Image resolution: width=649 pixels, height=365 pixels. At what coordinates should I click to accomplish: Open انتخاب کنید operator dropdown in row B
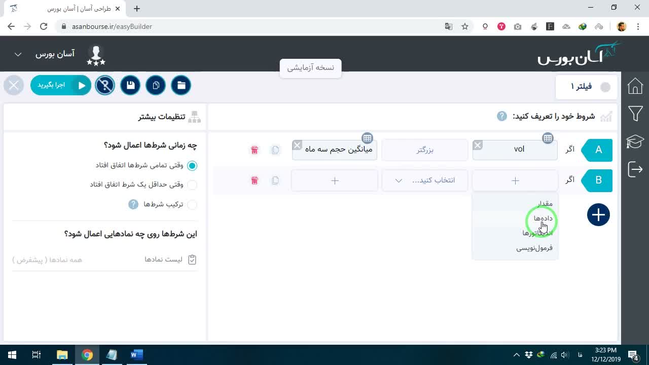pyautogui.click(x=425, y=180)
